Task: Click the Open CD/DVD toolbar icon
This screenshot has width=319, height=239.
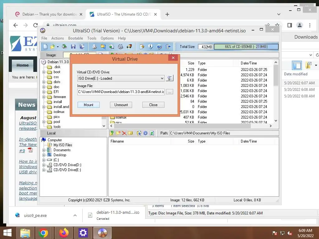Action: [64, 47]
